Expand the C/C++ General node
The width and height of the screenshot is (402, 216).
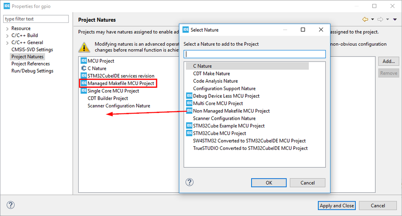pos(7,43)
